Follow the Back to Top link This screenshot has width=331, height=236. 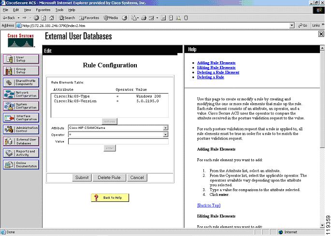pyautogui.click(x=209, y=206)
